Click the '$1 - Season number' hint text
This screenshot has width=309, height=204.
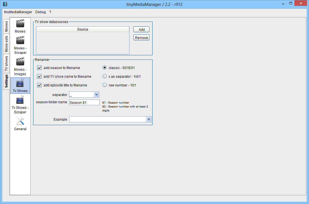(116, 103)
